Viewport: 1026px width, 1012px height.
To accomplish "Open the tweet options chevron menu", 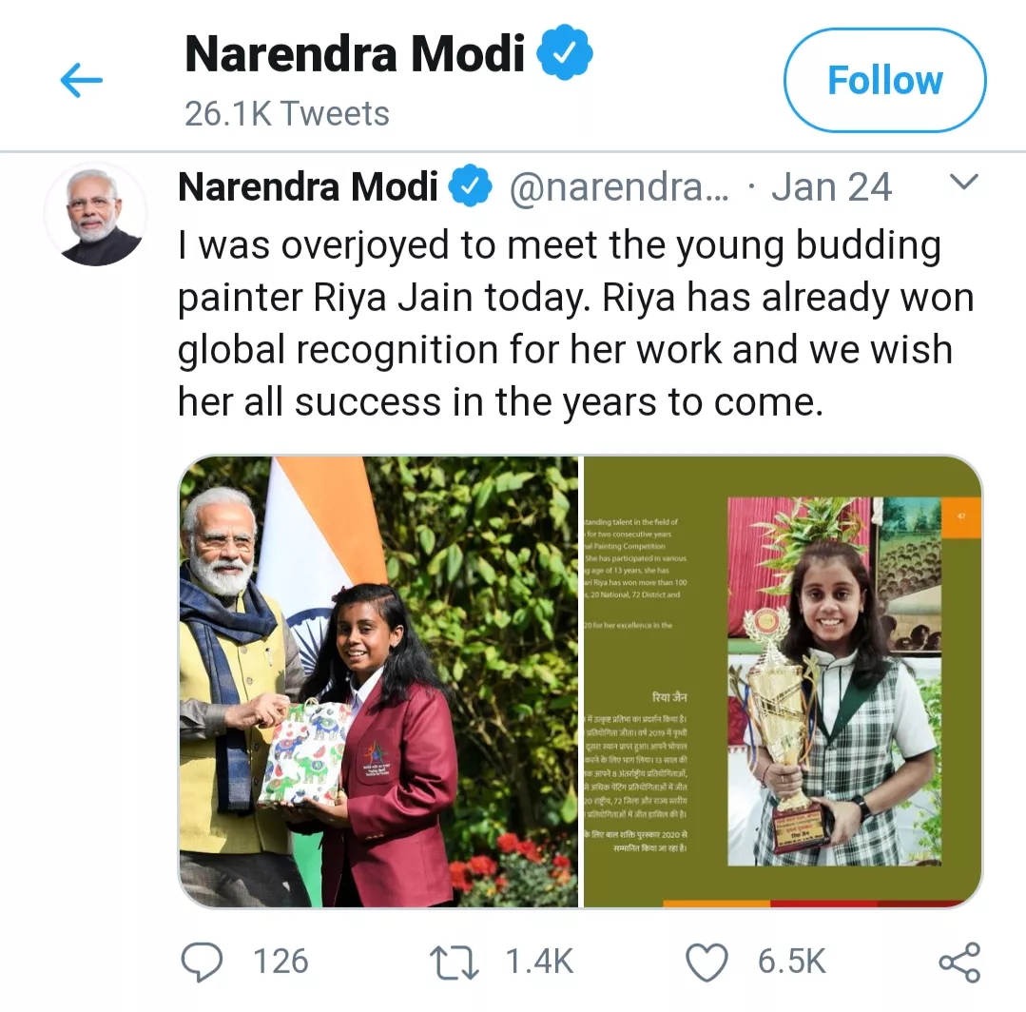I will pos(964,183).
